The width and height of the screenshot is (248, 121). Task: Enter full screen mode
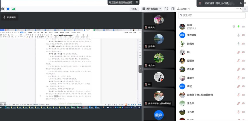(x=166, y=9)
